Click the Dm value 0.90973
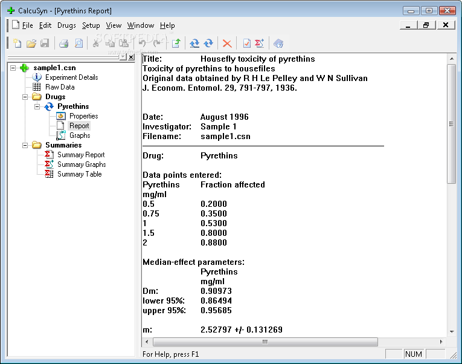The height and width of the screenshot is (364, 462). 216,291
